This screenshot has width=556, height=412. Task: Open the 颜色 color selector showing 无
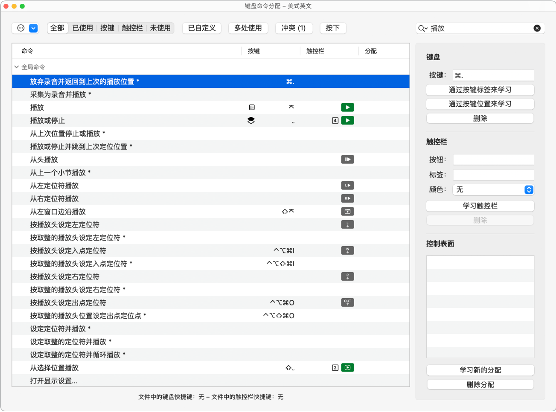tap(493, 189)
